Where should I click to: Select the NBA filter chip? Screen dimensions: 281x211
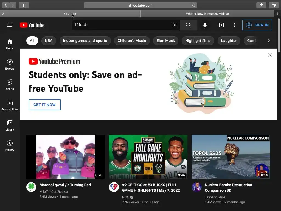[x=49, y=41]
